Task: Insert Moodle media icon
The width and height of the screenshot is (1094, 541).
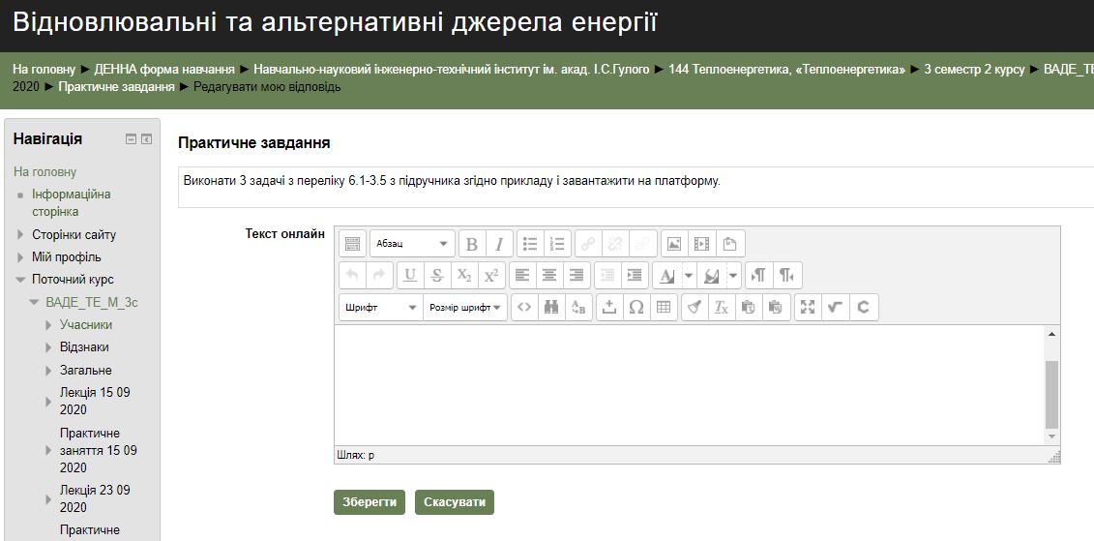Action: (x=701, y=244)
